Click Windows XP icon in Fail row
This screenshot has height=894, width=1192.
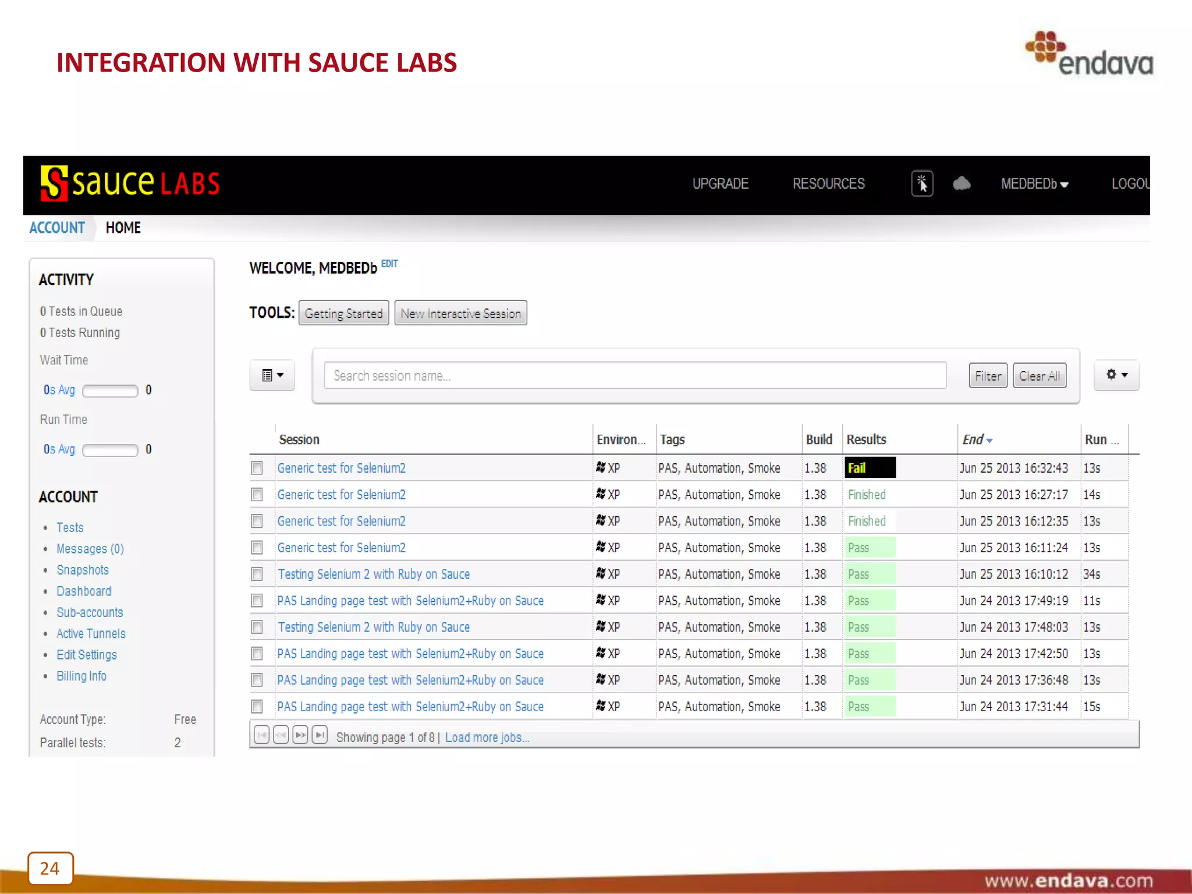[x=601, y=467]
